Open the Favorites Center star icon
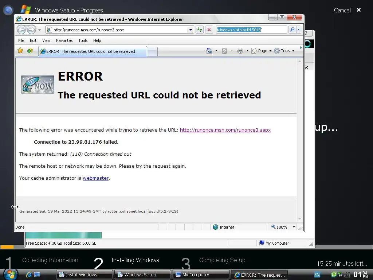The height and width of the screenshot is (280, 373). pyautogui.click(x=20, y=50)
